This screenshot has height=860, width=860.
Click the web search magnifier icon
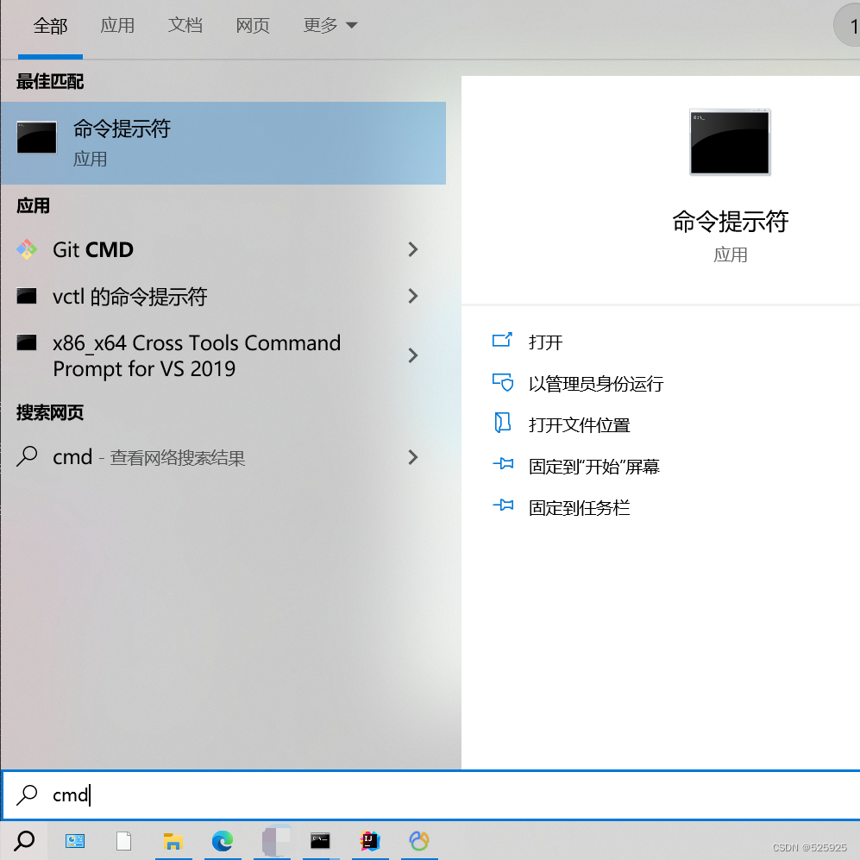tap(27, 456)
